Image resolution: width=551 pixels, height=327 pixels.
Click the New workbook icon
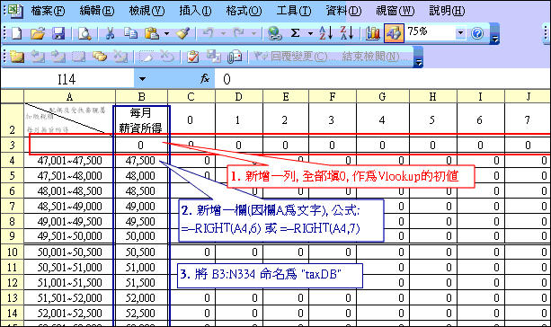[16, 34]
